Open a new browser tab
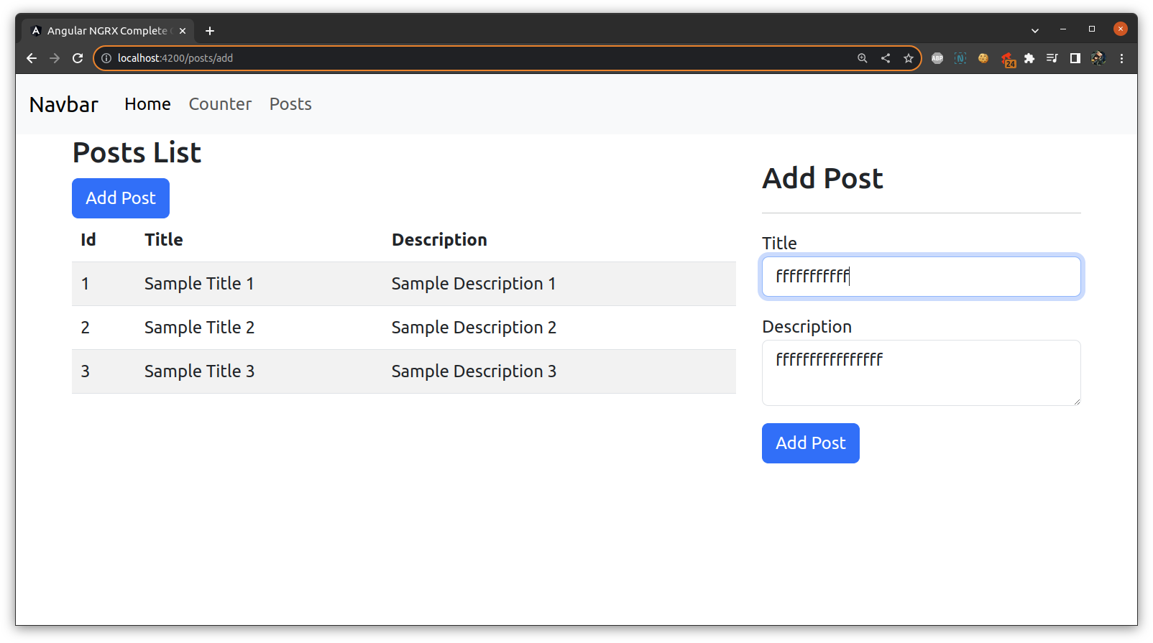1153x643 pixels. coord(210,31)
